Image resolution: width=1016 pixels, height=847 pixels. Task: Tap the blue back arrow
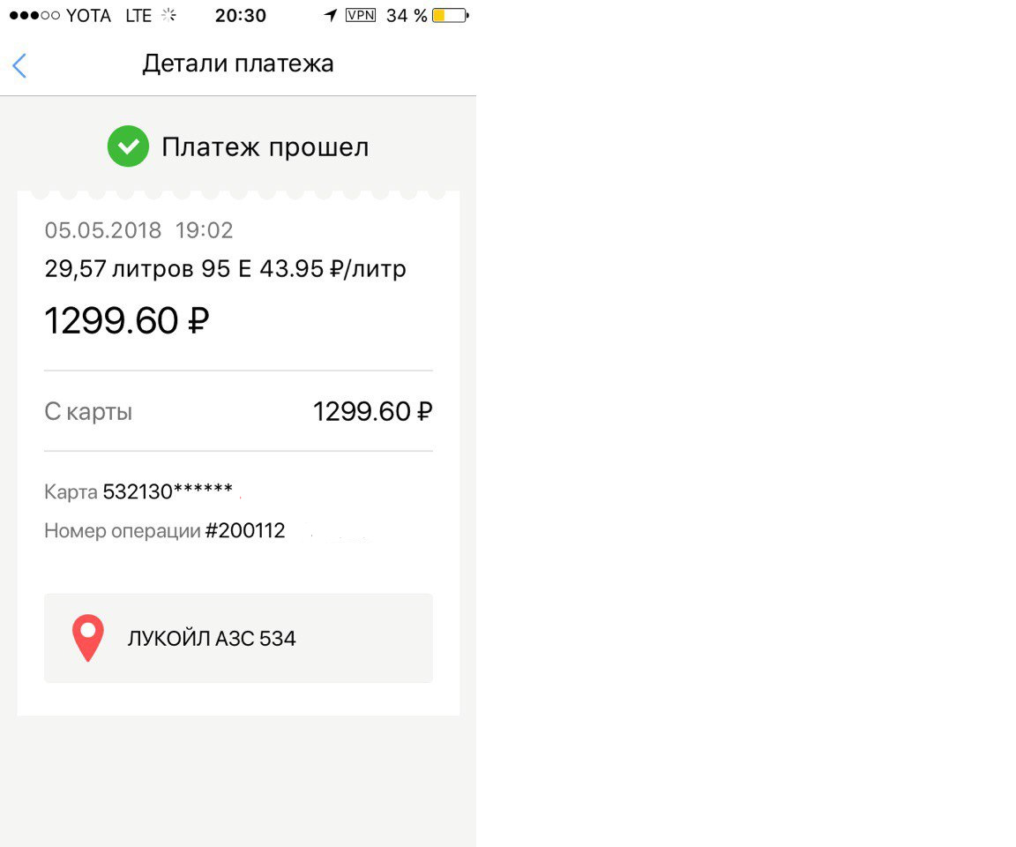[19, 65]
